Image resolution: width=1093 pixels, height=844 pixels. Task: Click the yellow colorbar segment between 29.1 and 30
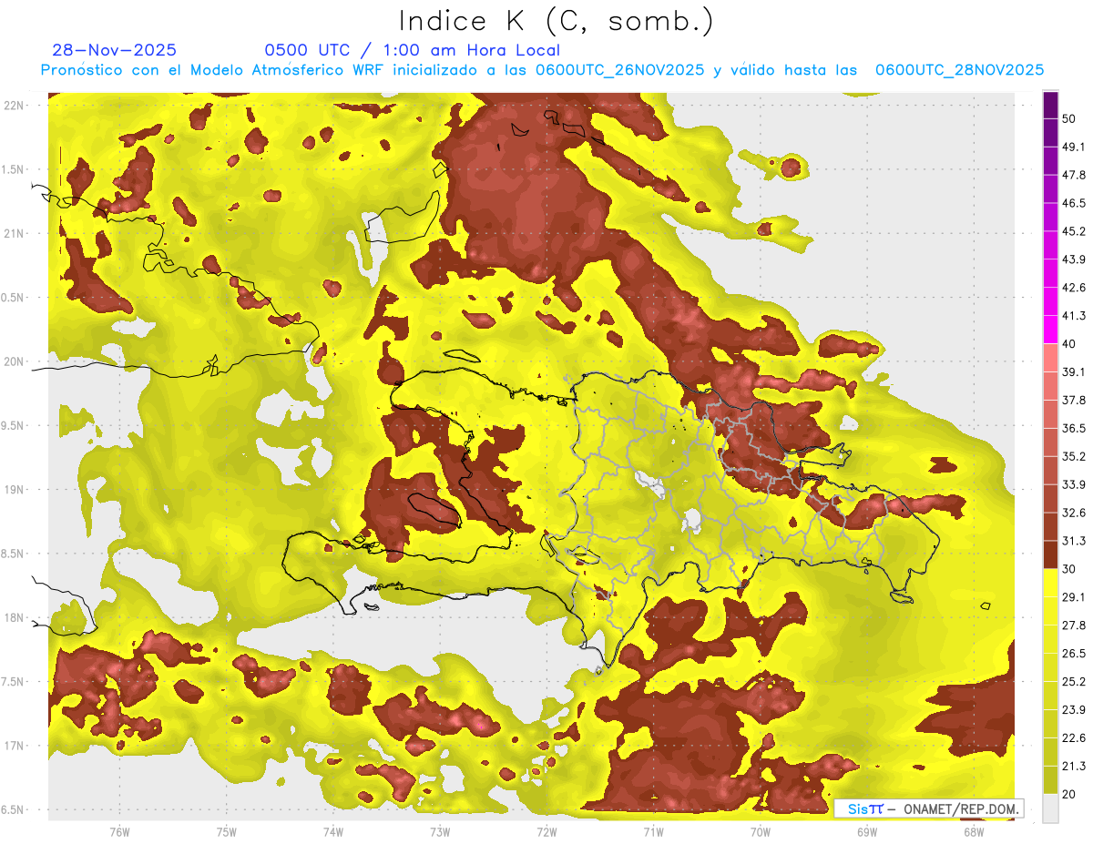coord(1050,583)
